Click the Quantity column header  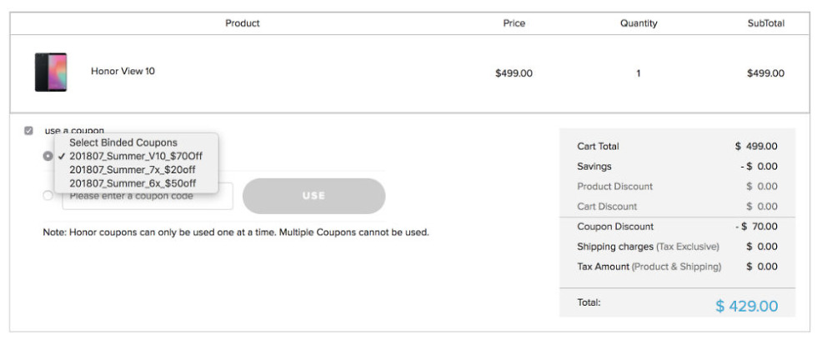pyautogui.click(x=639, y=23)
